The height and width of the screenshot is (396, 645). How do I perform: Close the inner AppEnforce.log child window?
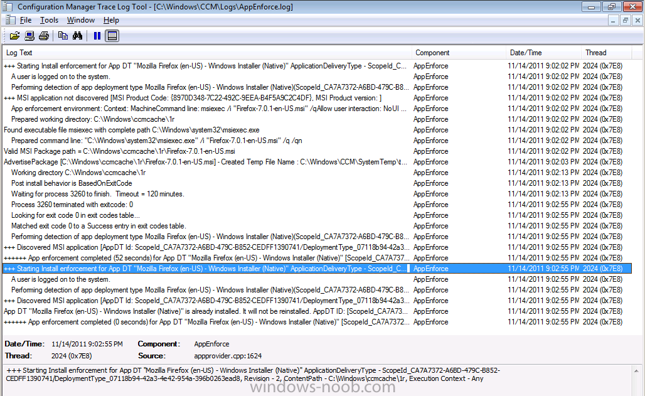(637, 20)
